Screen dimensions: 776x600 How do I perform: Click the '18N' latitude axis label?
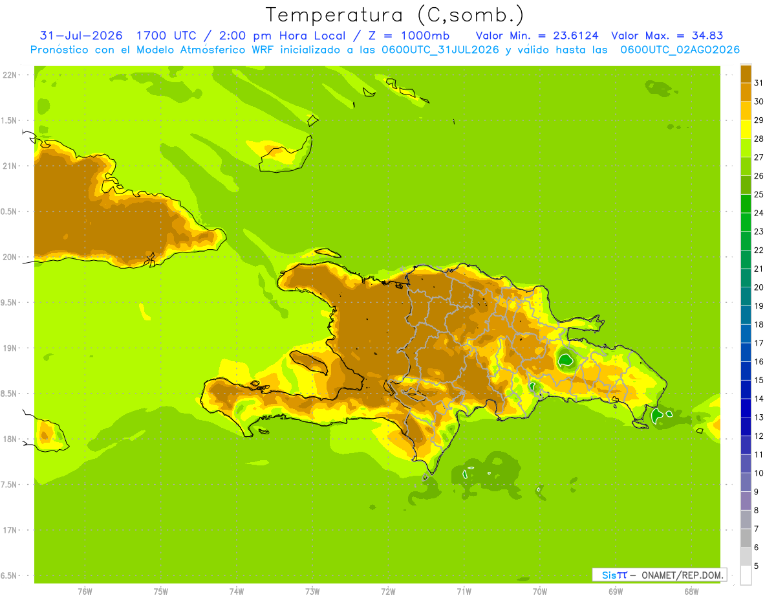[11, 439]
